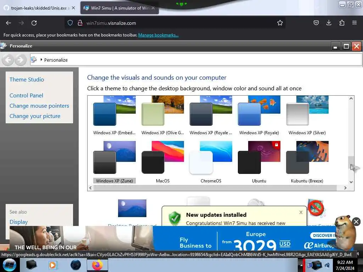Open the Theme Studio link
Viewport: 363px width, 272px height.
[x=27, y=80]
